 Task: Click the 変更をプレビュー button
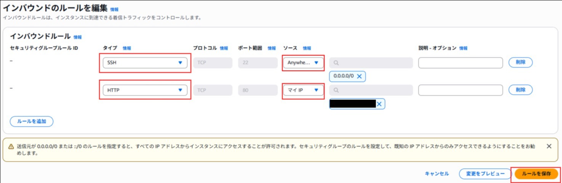[x=485, y=174]
